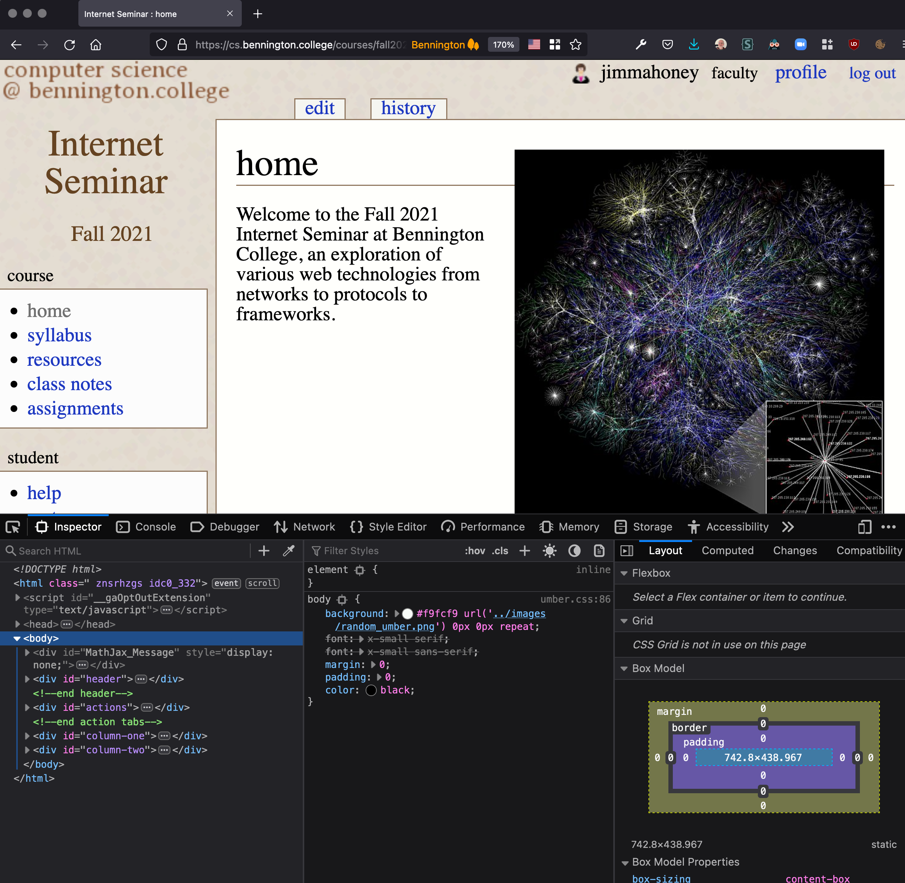Screen dimensions: 905x883
Task: Collapse the Grid section
Action: (624, 621)
